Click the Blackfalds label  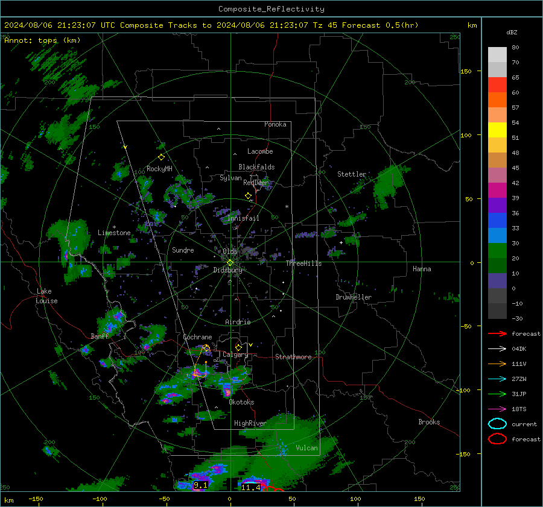tap(256, 167)
